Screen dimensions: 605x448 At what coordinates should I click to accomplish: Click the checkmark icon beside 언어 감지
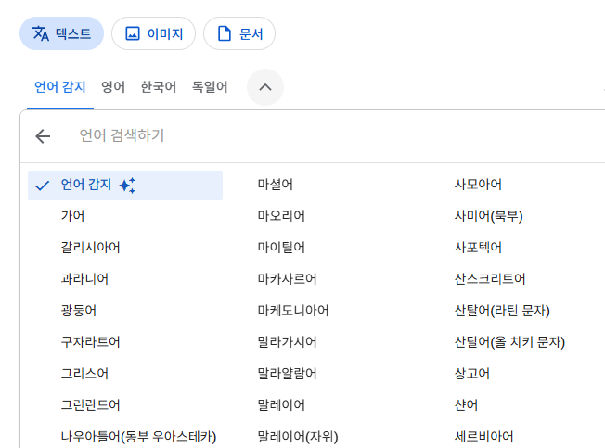click(42, 186)
